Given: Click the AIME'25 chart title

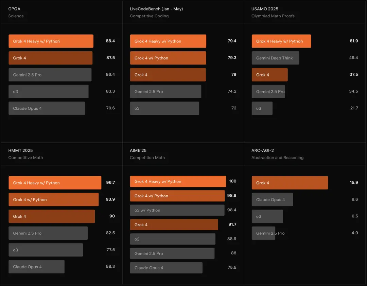Looking at the screenshot, I should 138,150.
